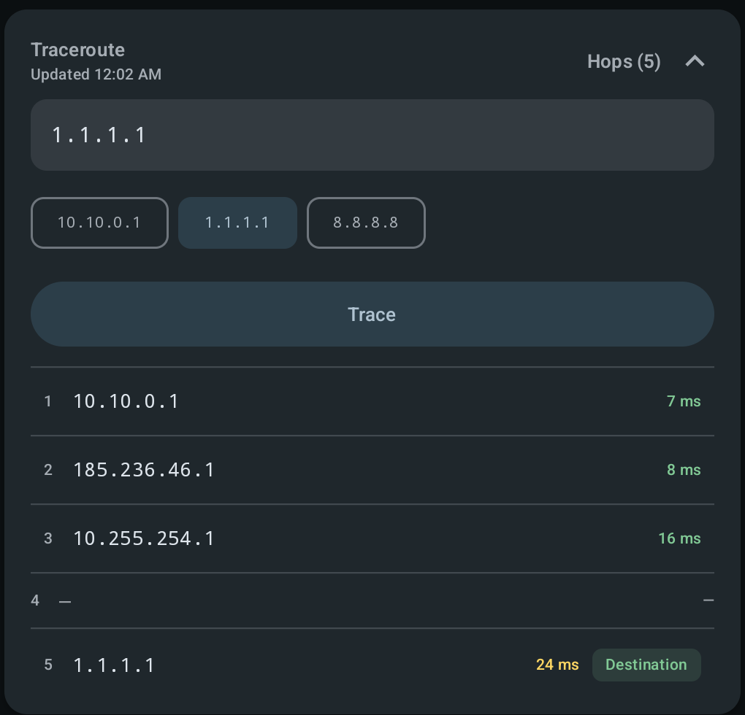Screen dimensions: 745x715
Task: Select the 1.1.1.1 preset chip
Action: pyautogui.click(x=237, y=223)
